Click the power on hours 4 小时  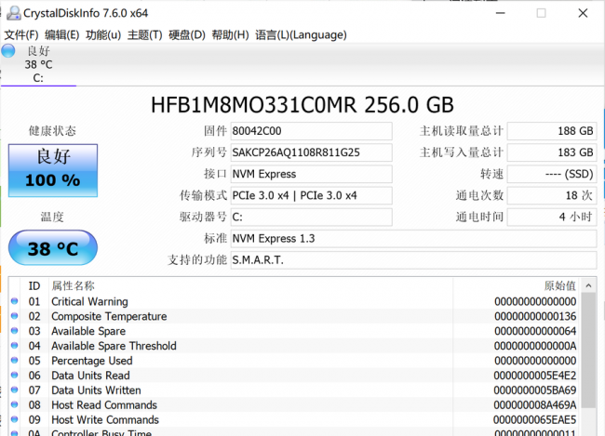(x=552, y=218)
